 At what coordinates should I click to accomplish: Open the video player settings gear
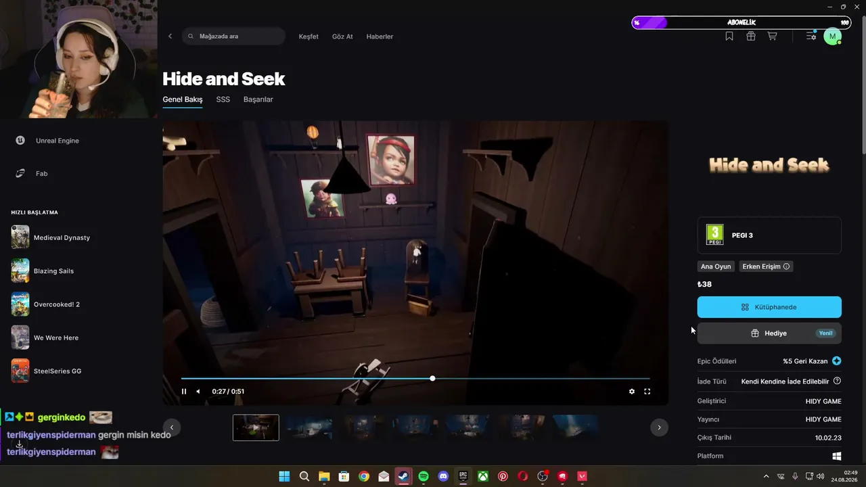[632, 392]
